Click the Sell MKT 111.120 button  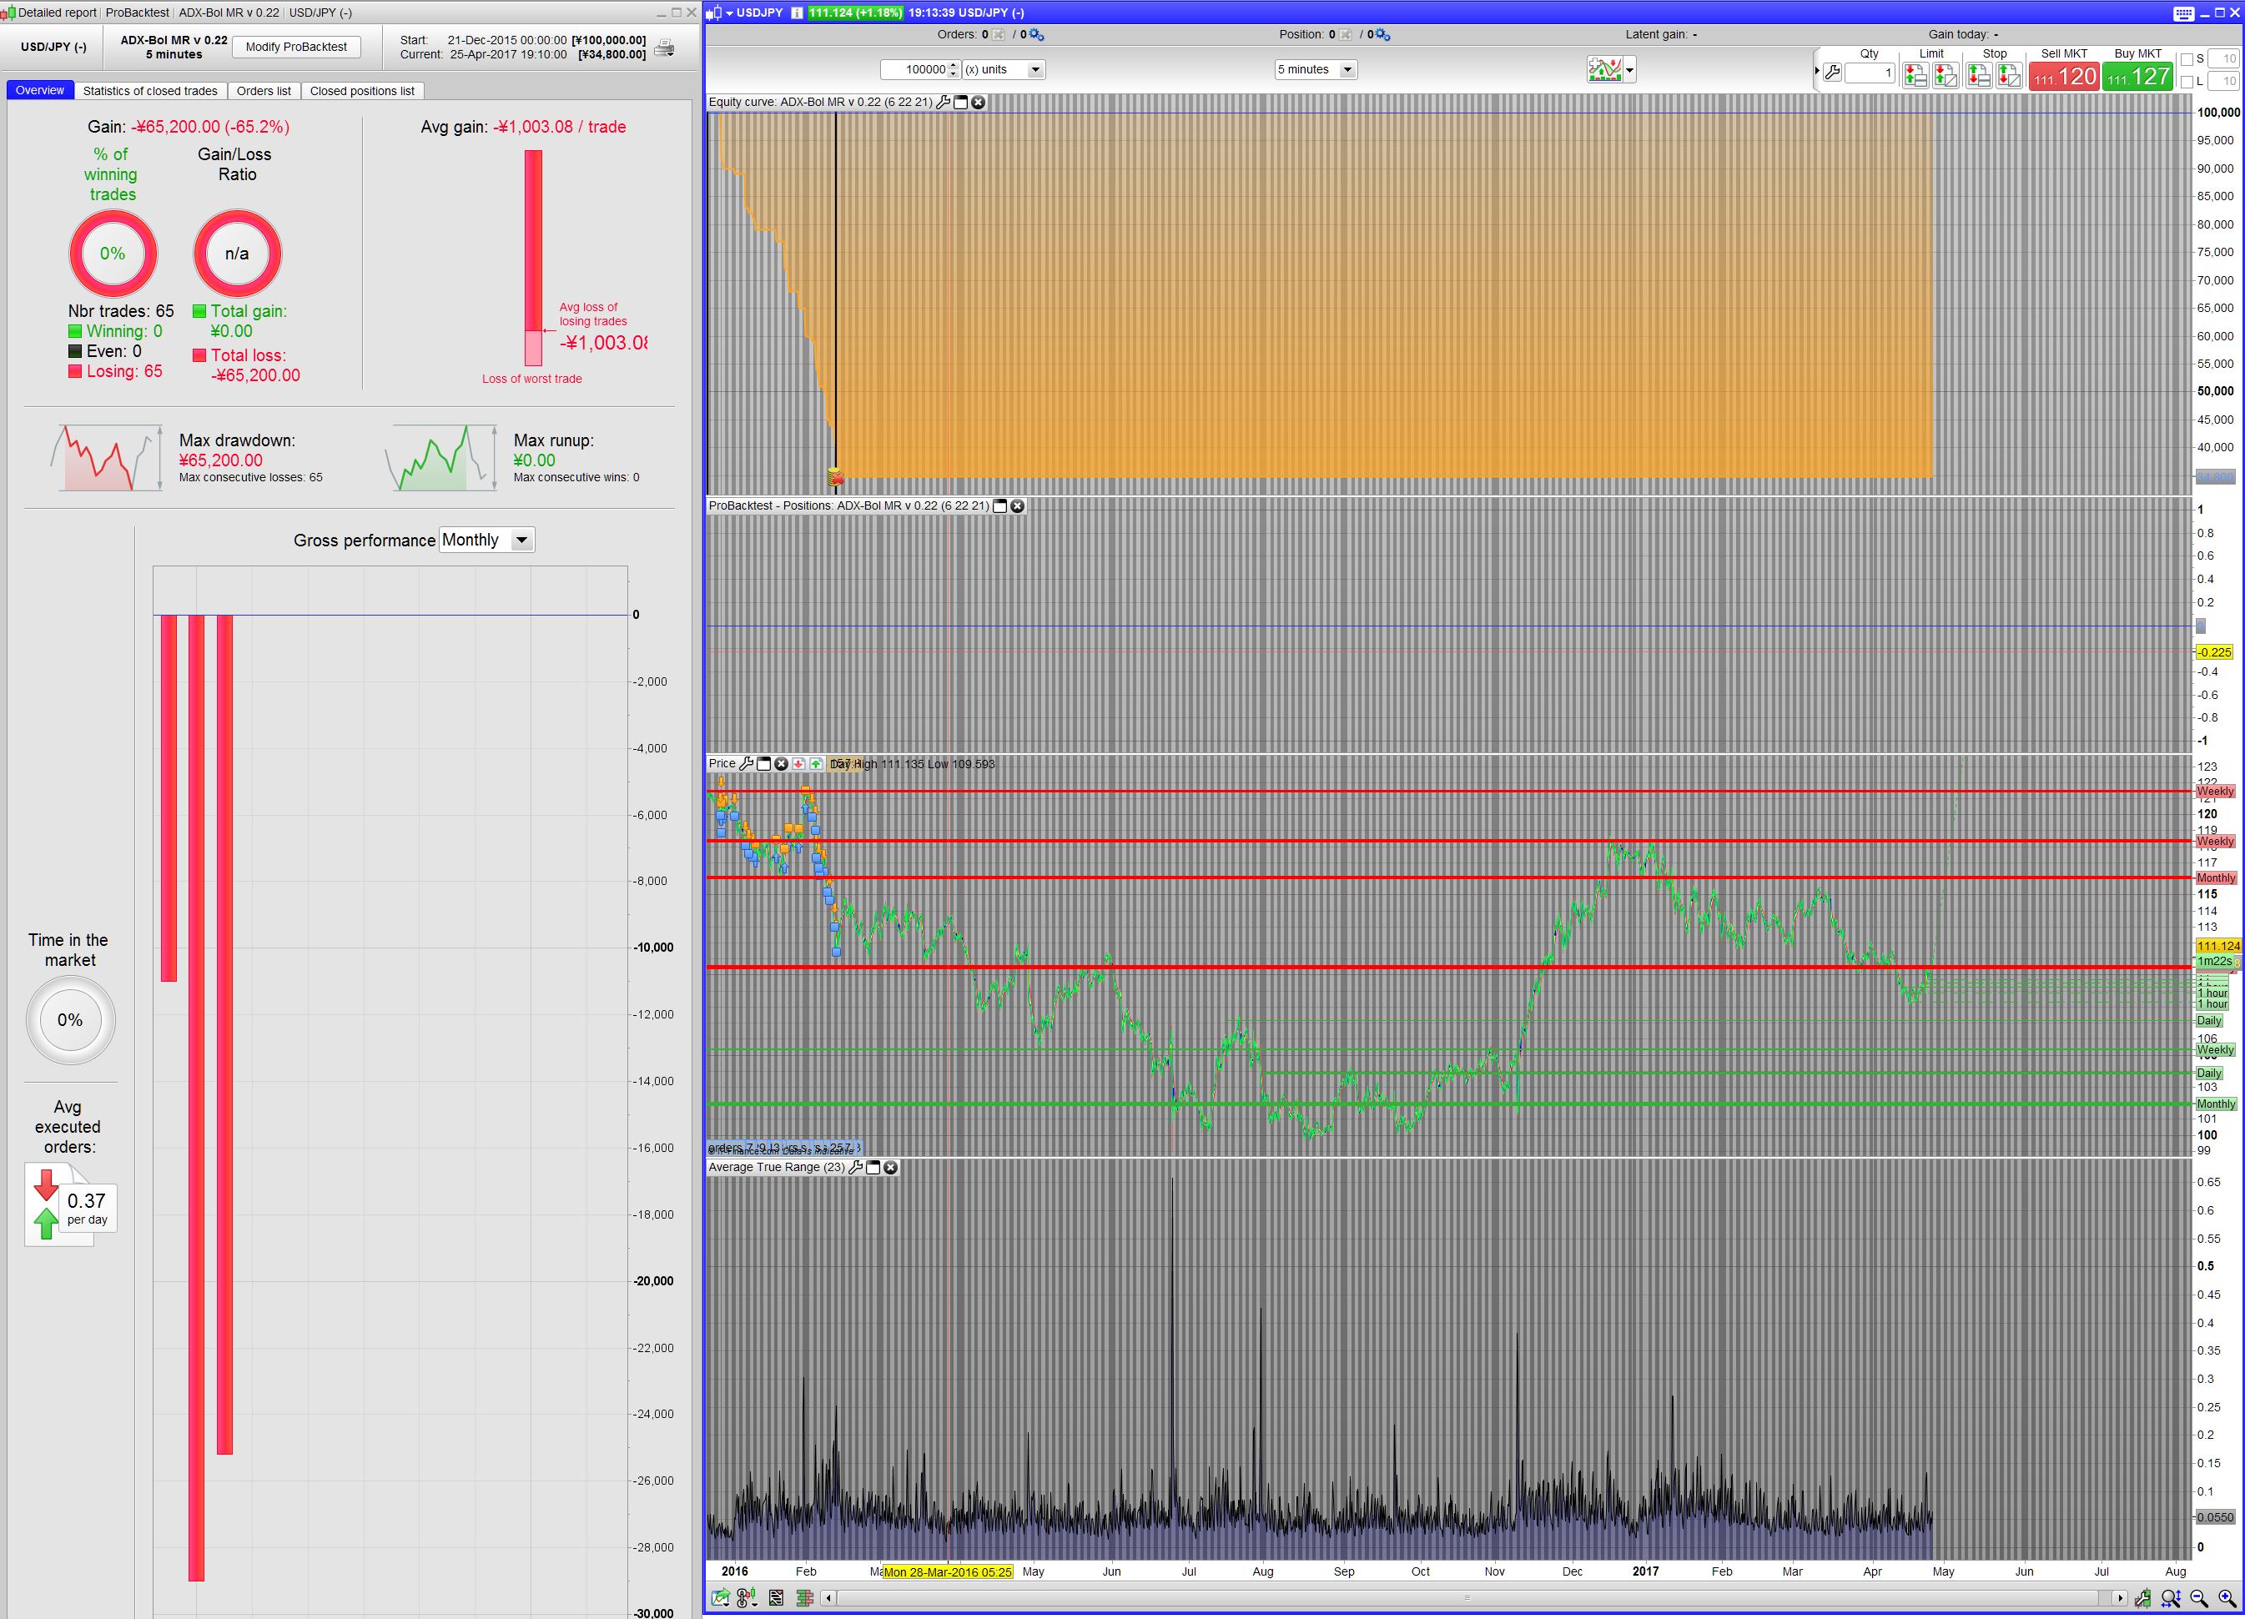tap(2064, 76)
